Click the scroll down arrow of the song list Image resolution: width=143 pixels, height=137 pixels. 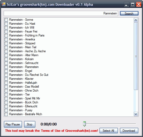point(136,114)
